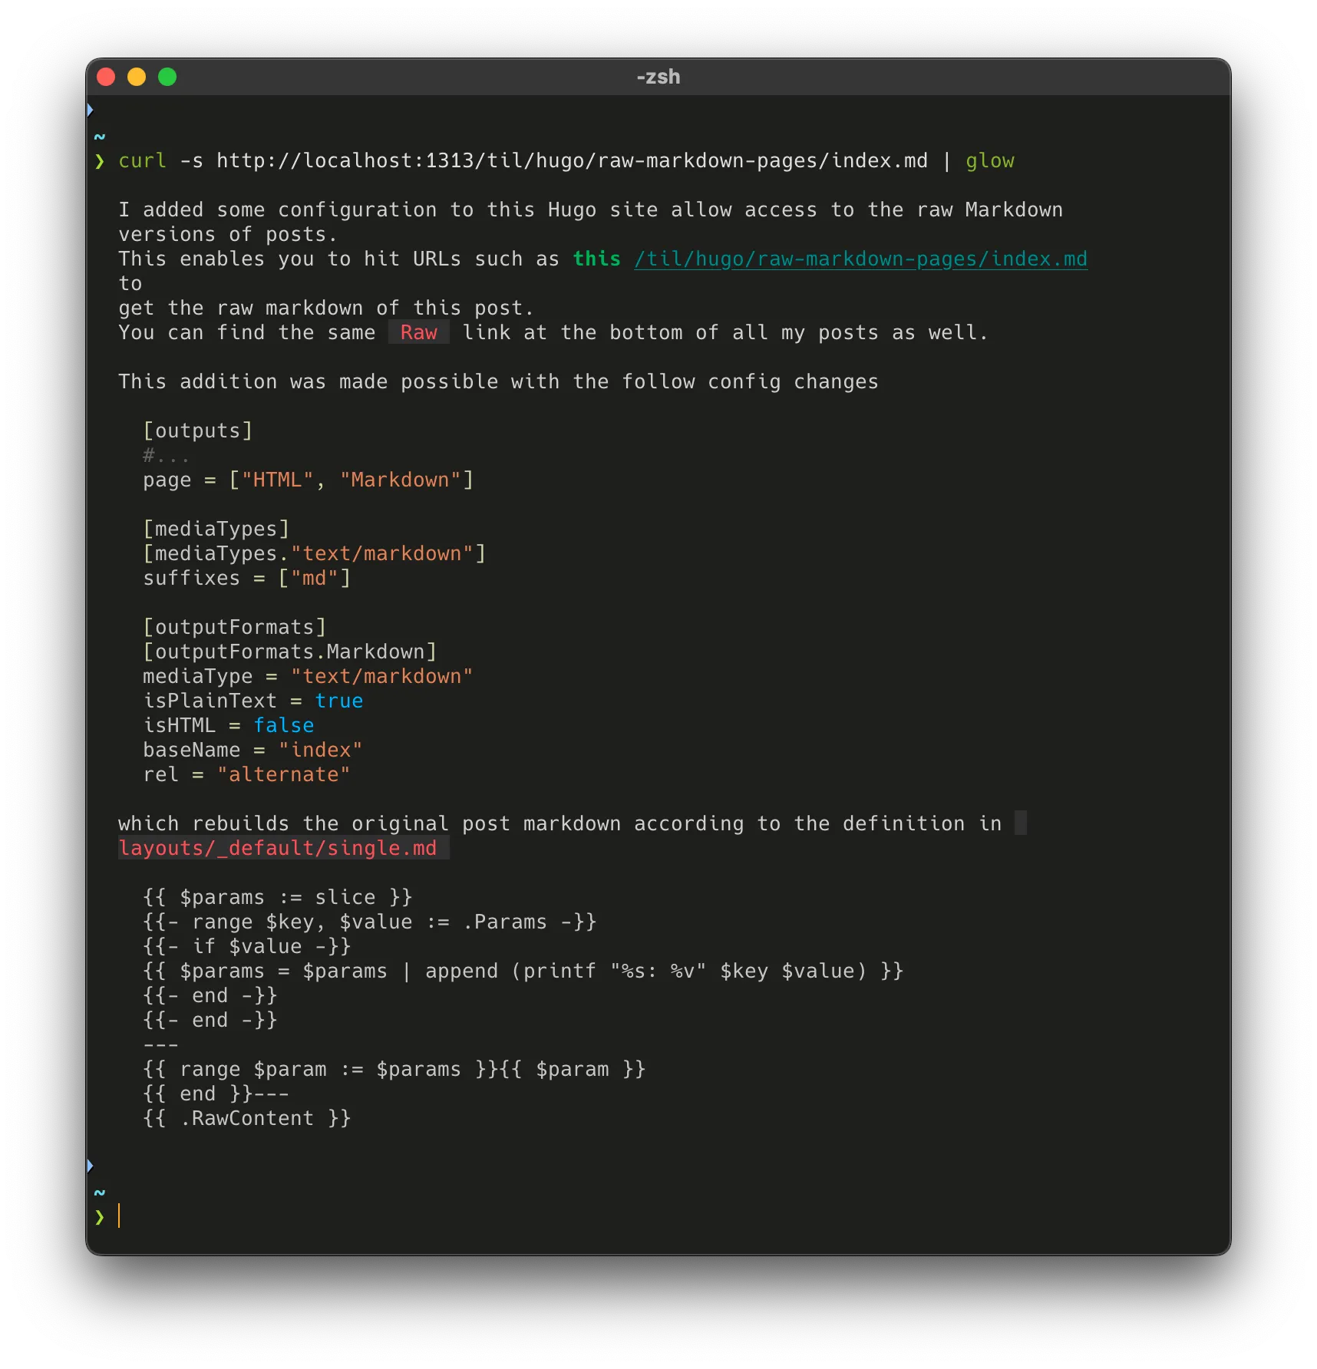
Task: Click the [mediaTypes] section header
Action: pyautogui.click(x=216, y=528)
